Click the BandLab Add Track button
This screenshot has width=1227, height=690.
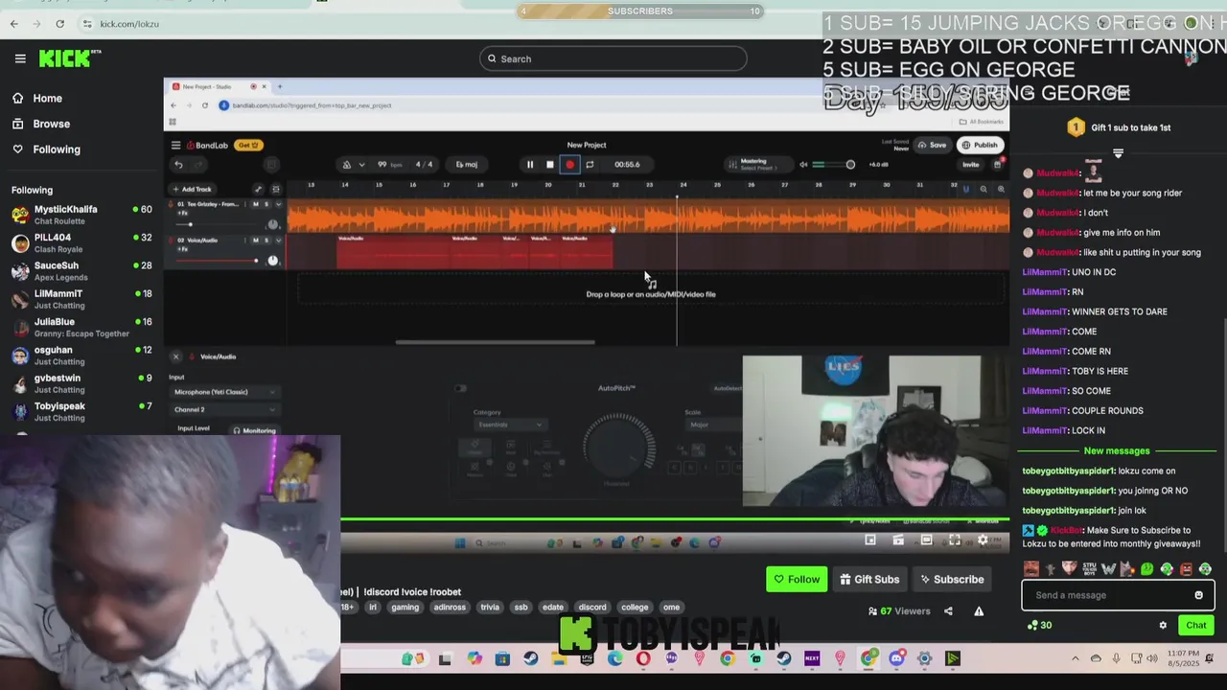191,189
